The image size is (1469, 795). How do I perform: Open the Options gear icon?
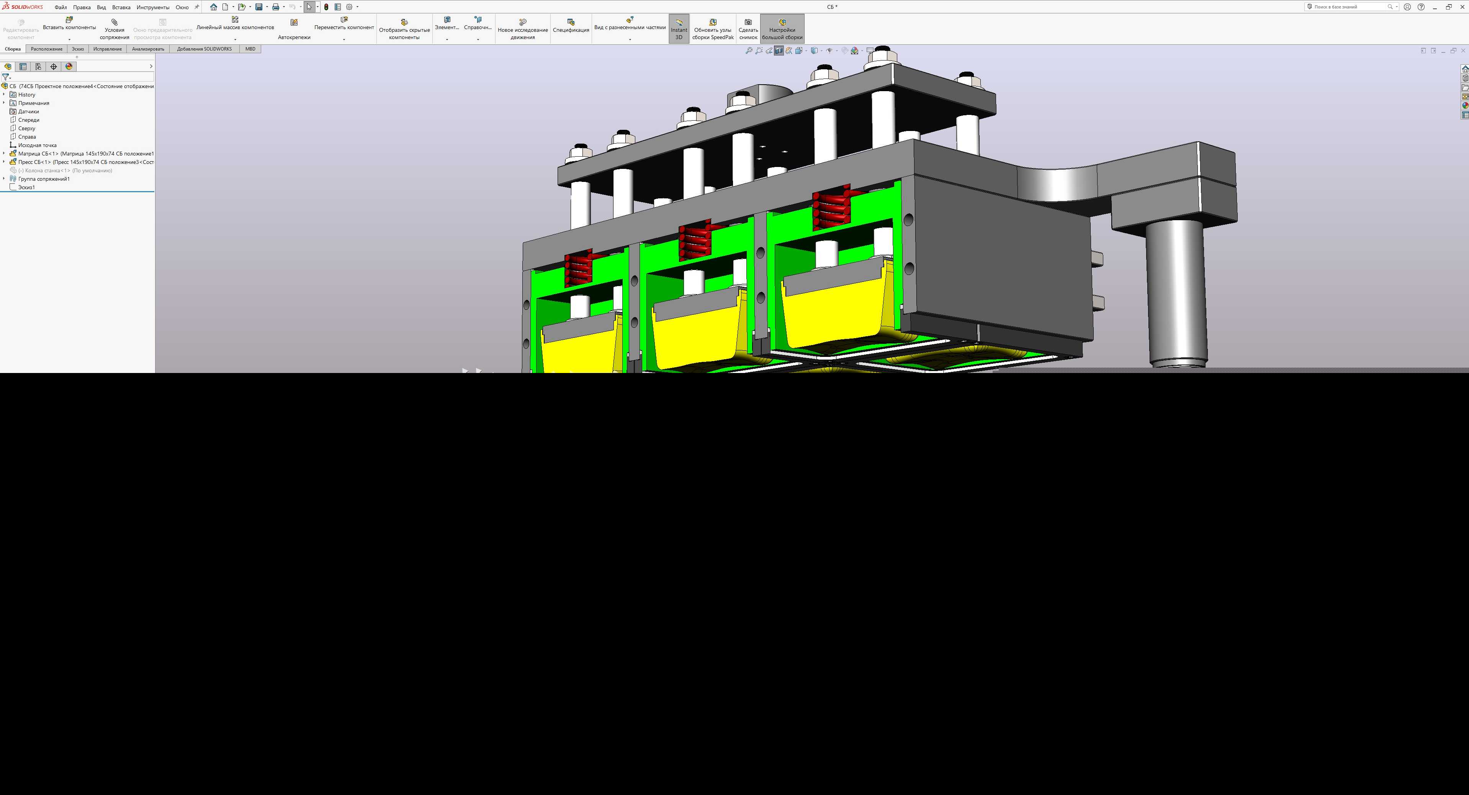[350, 7]
